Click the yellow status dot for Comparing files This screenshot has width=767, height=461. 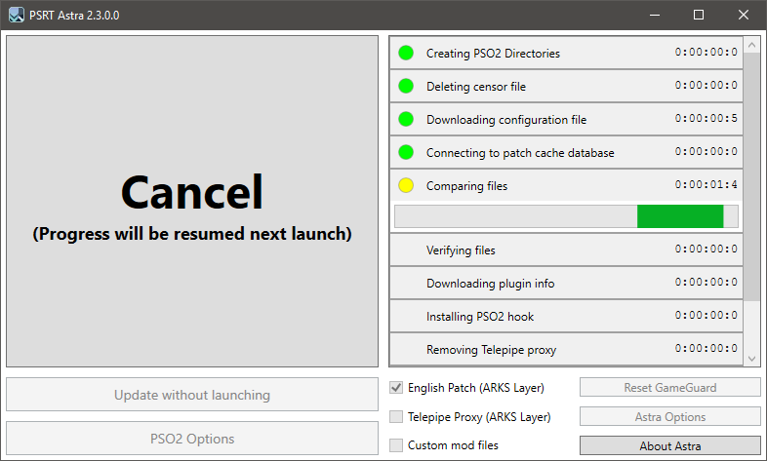coord(406,185)
